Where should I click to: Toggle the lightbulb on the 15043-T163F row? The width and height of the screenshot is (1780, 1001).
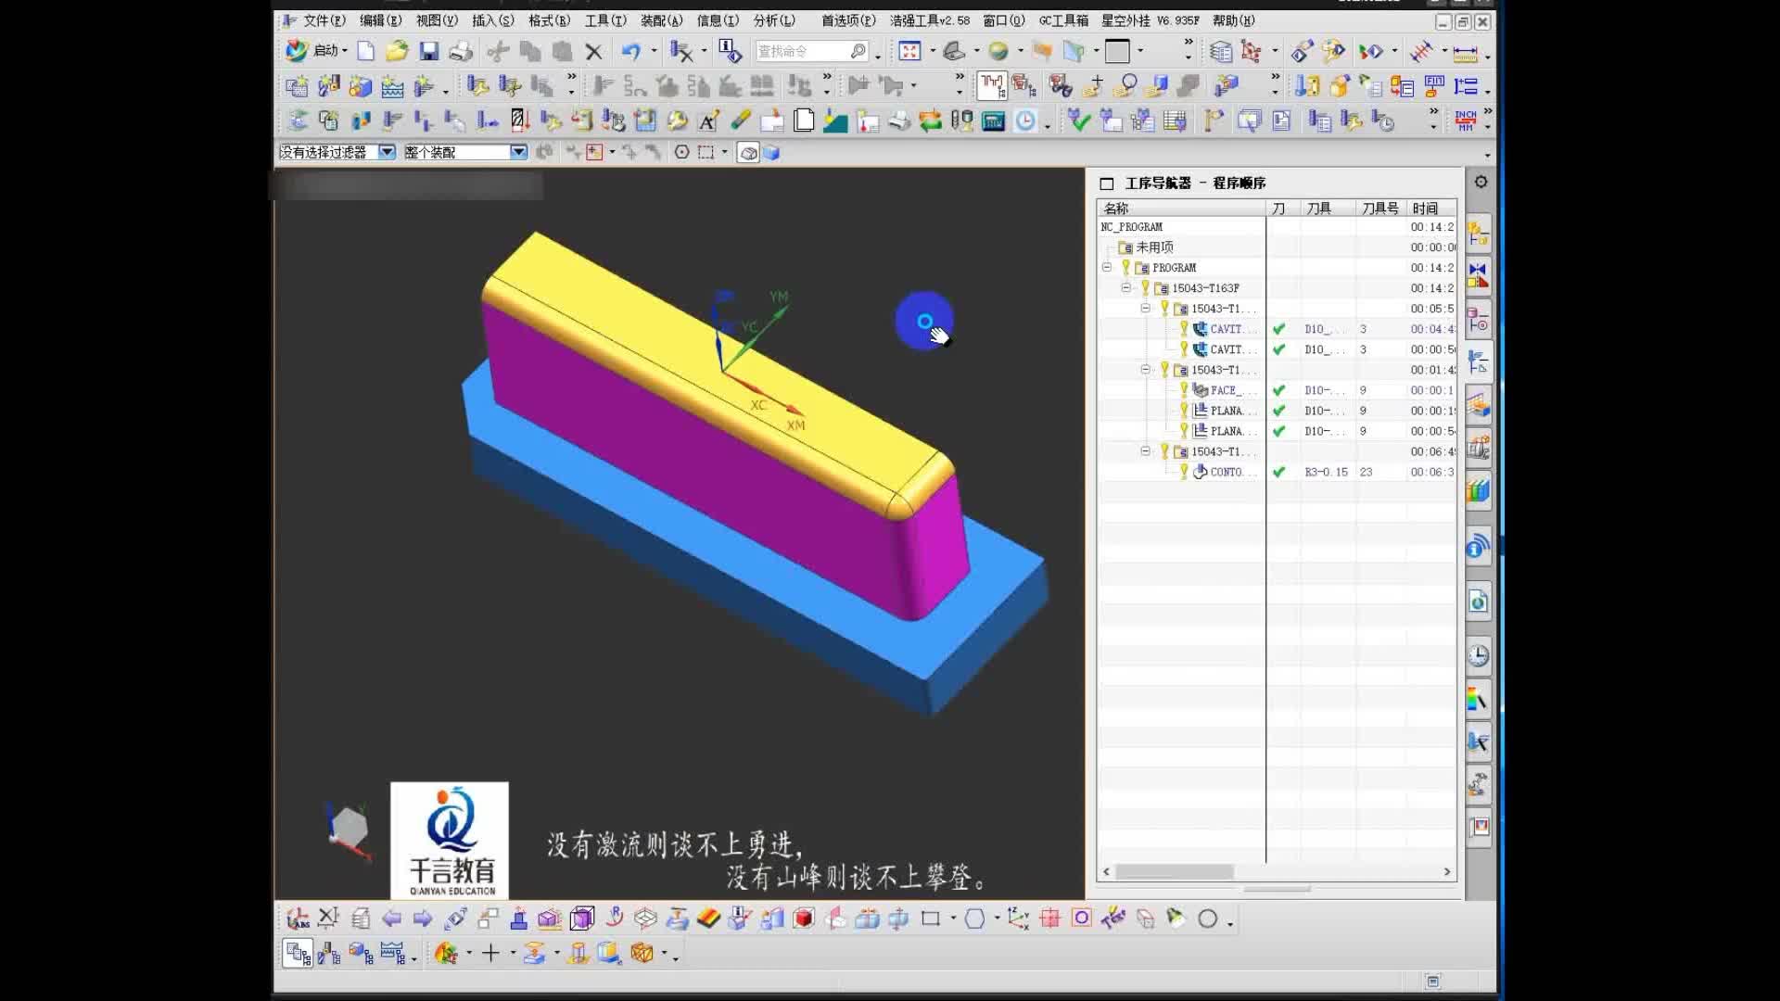tap(1145, 287)
